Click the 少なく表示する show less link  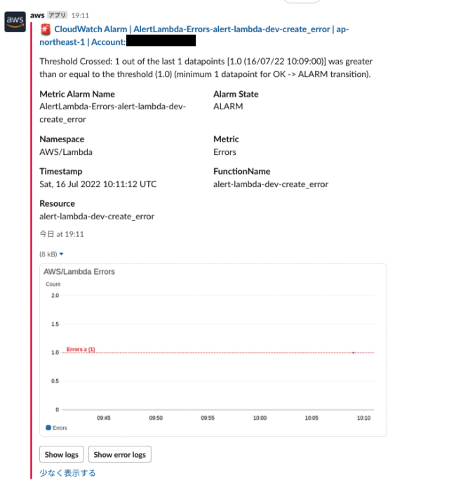tap(67, 473)
